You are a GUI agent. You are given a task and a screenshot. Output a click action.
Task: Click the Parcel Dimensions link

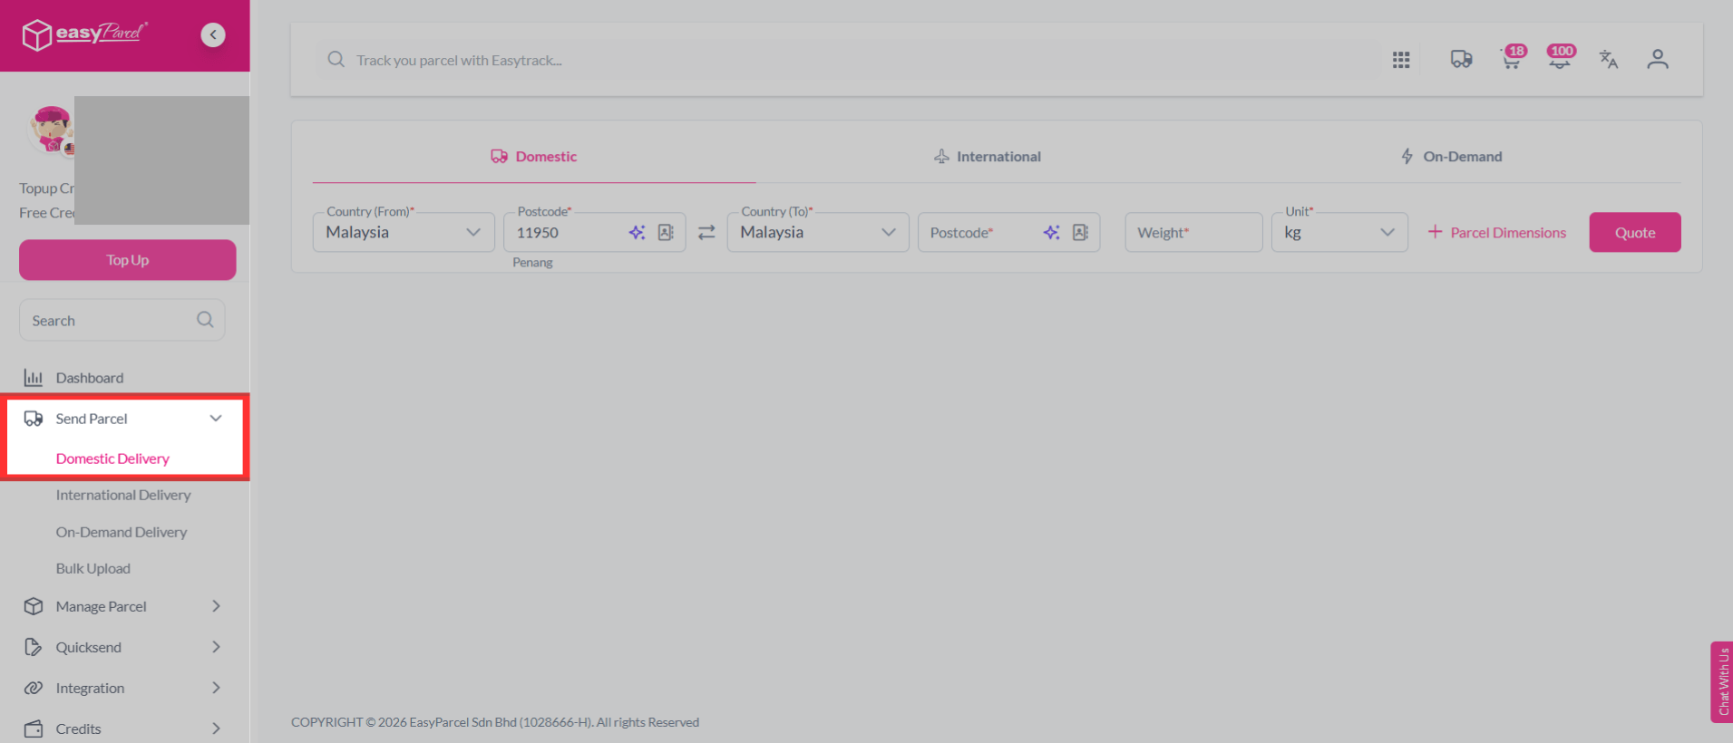click(1497, 233)
